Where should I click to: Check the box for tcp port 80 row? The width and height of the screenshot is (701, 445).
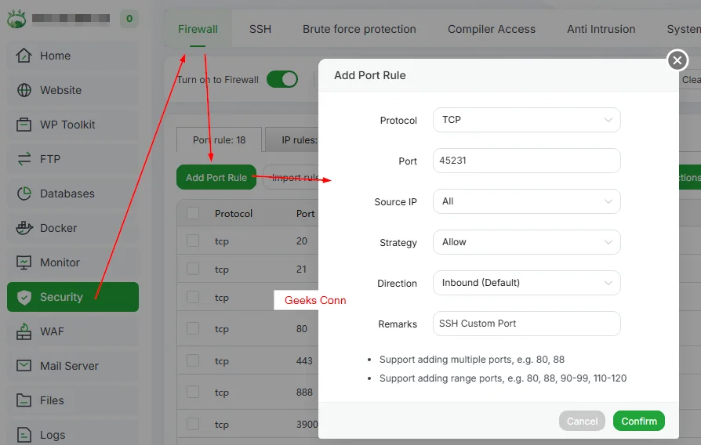tap(193, 328)
